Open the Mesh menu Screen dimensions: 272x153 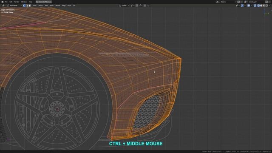click(x=51, y=6)
